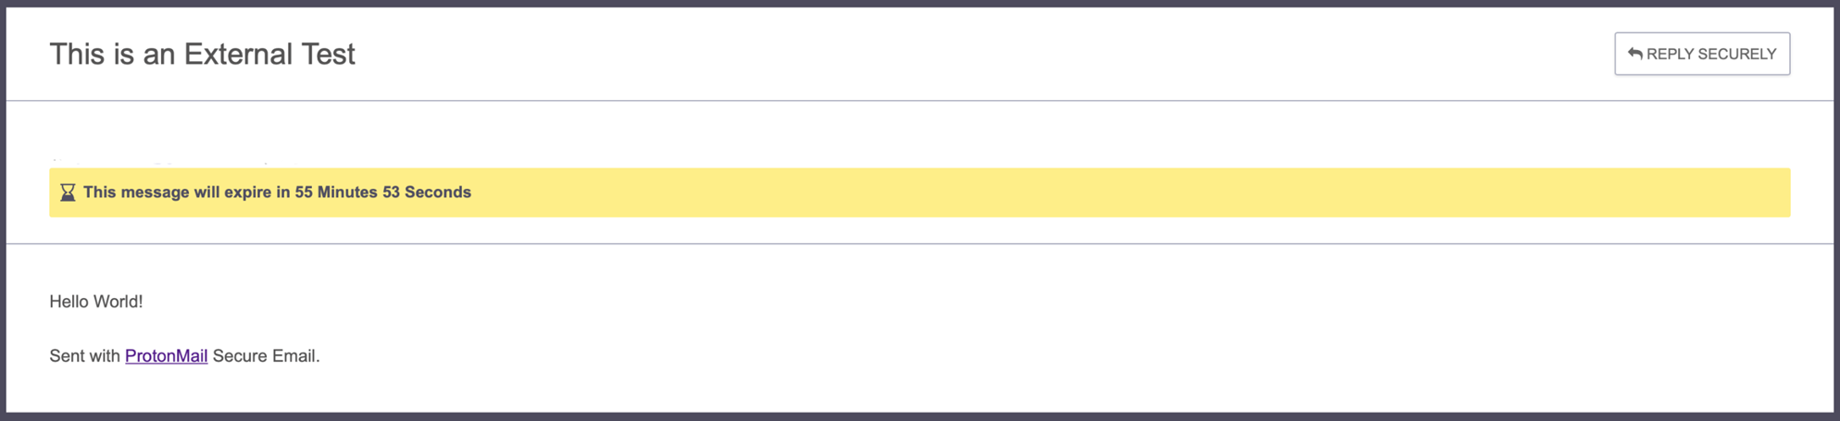Click the hourglass expiration icon

[68, 192]
